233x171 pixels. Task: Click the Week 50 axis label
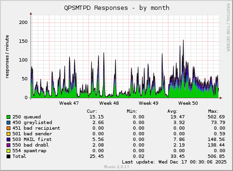(x=188, y=103)
